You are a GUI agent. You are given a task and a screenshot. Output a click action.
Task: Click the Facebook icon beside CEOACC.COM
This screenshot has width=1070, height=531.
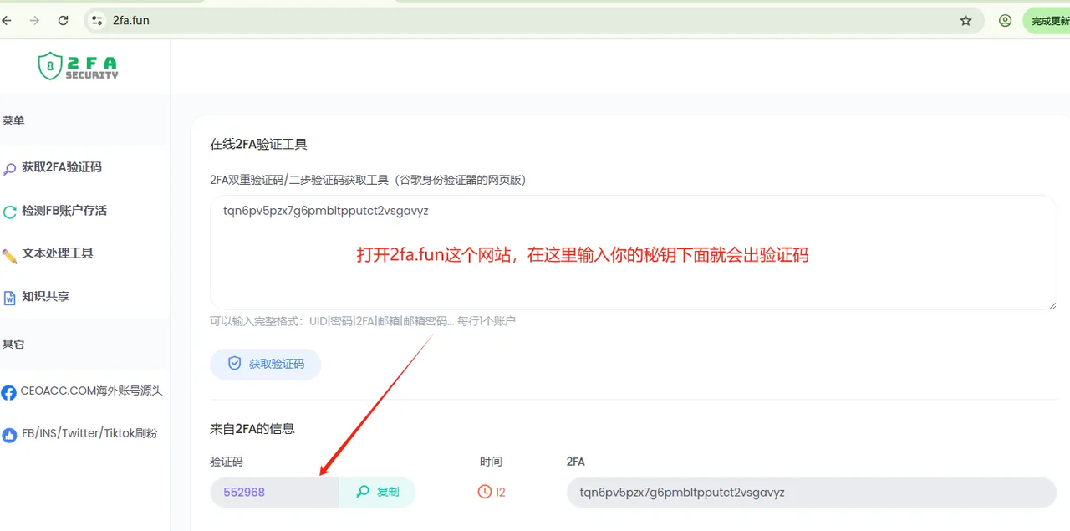click(x=9, y=393)
